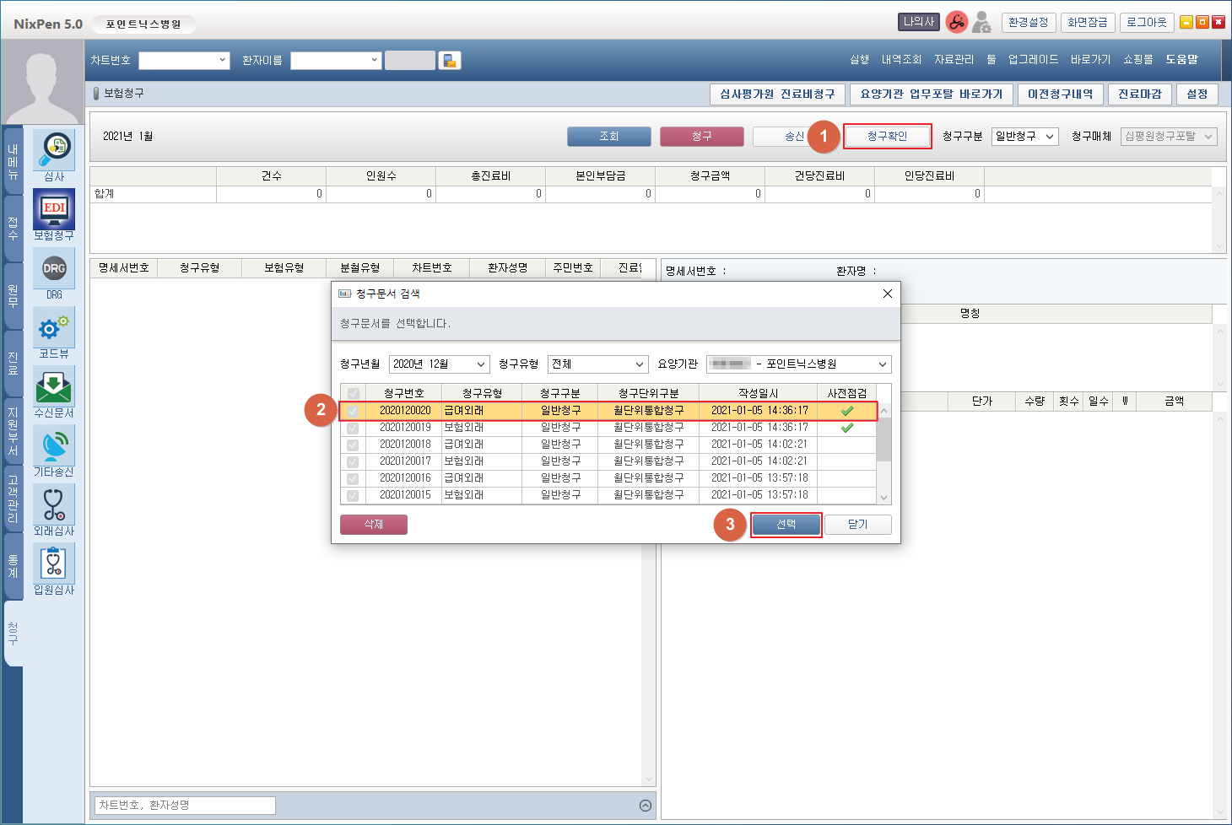
Task: Toggle the header select-all checkbox
Action: 353,393
